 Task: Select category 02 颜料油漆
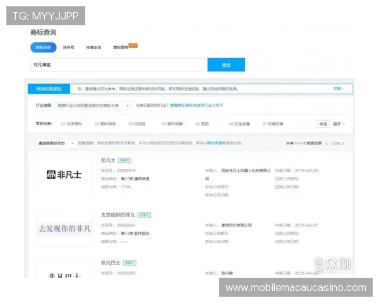[105, 124]
